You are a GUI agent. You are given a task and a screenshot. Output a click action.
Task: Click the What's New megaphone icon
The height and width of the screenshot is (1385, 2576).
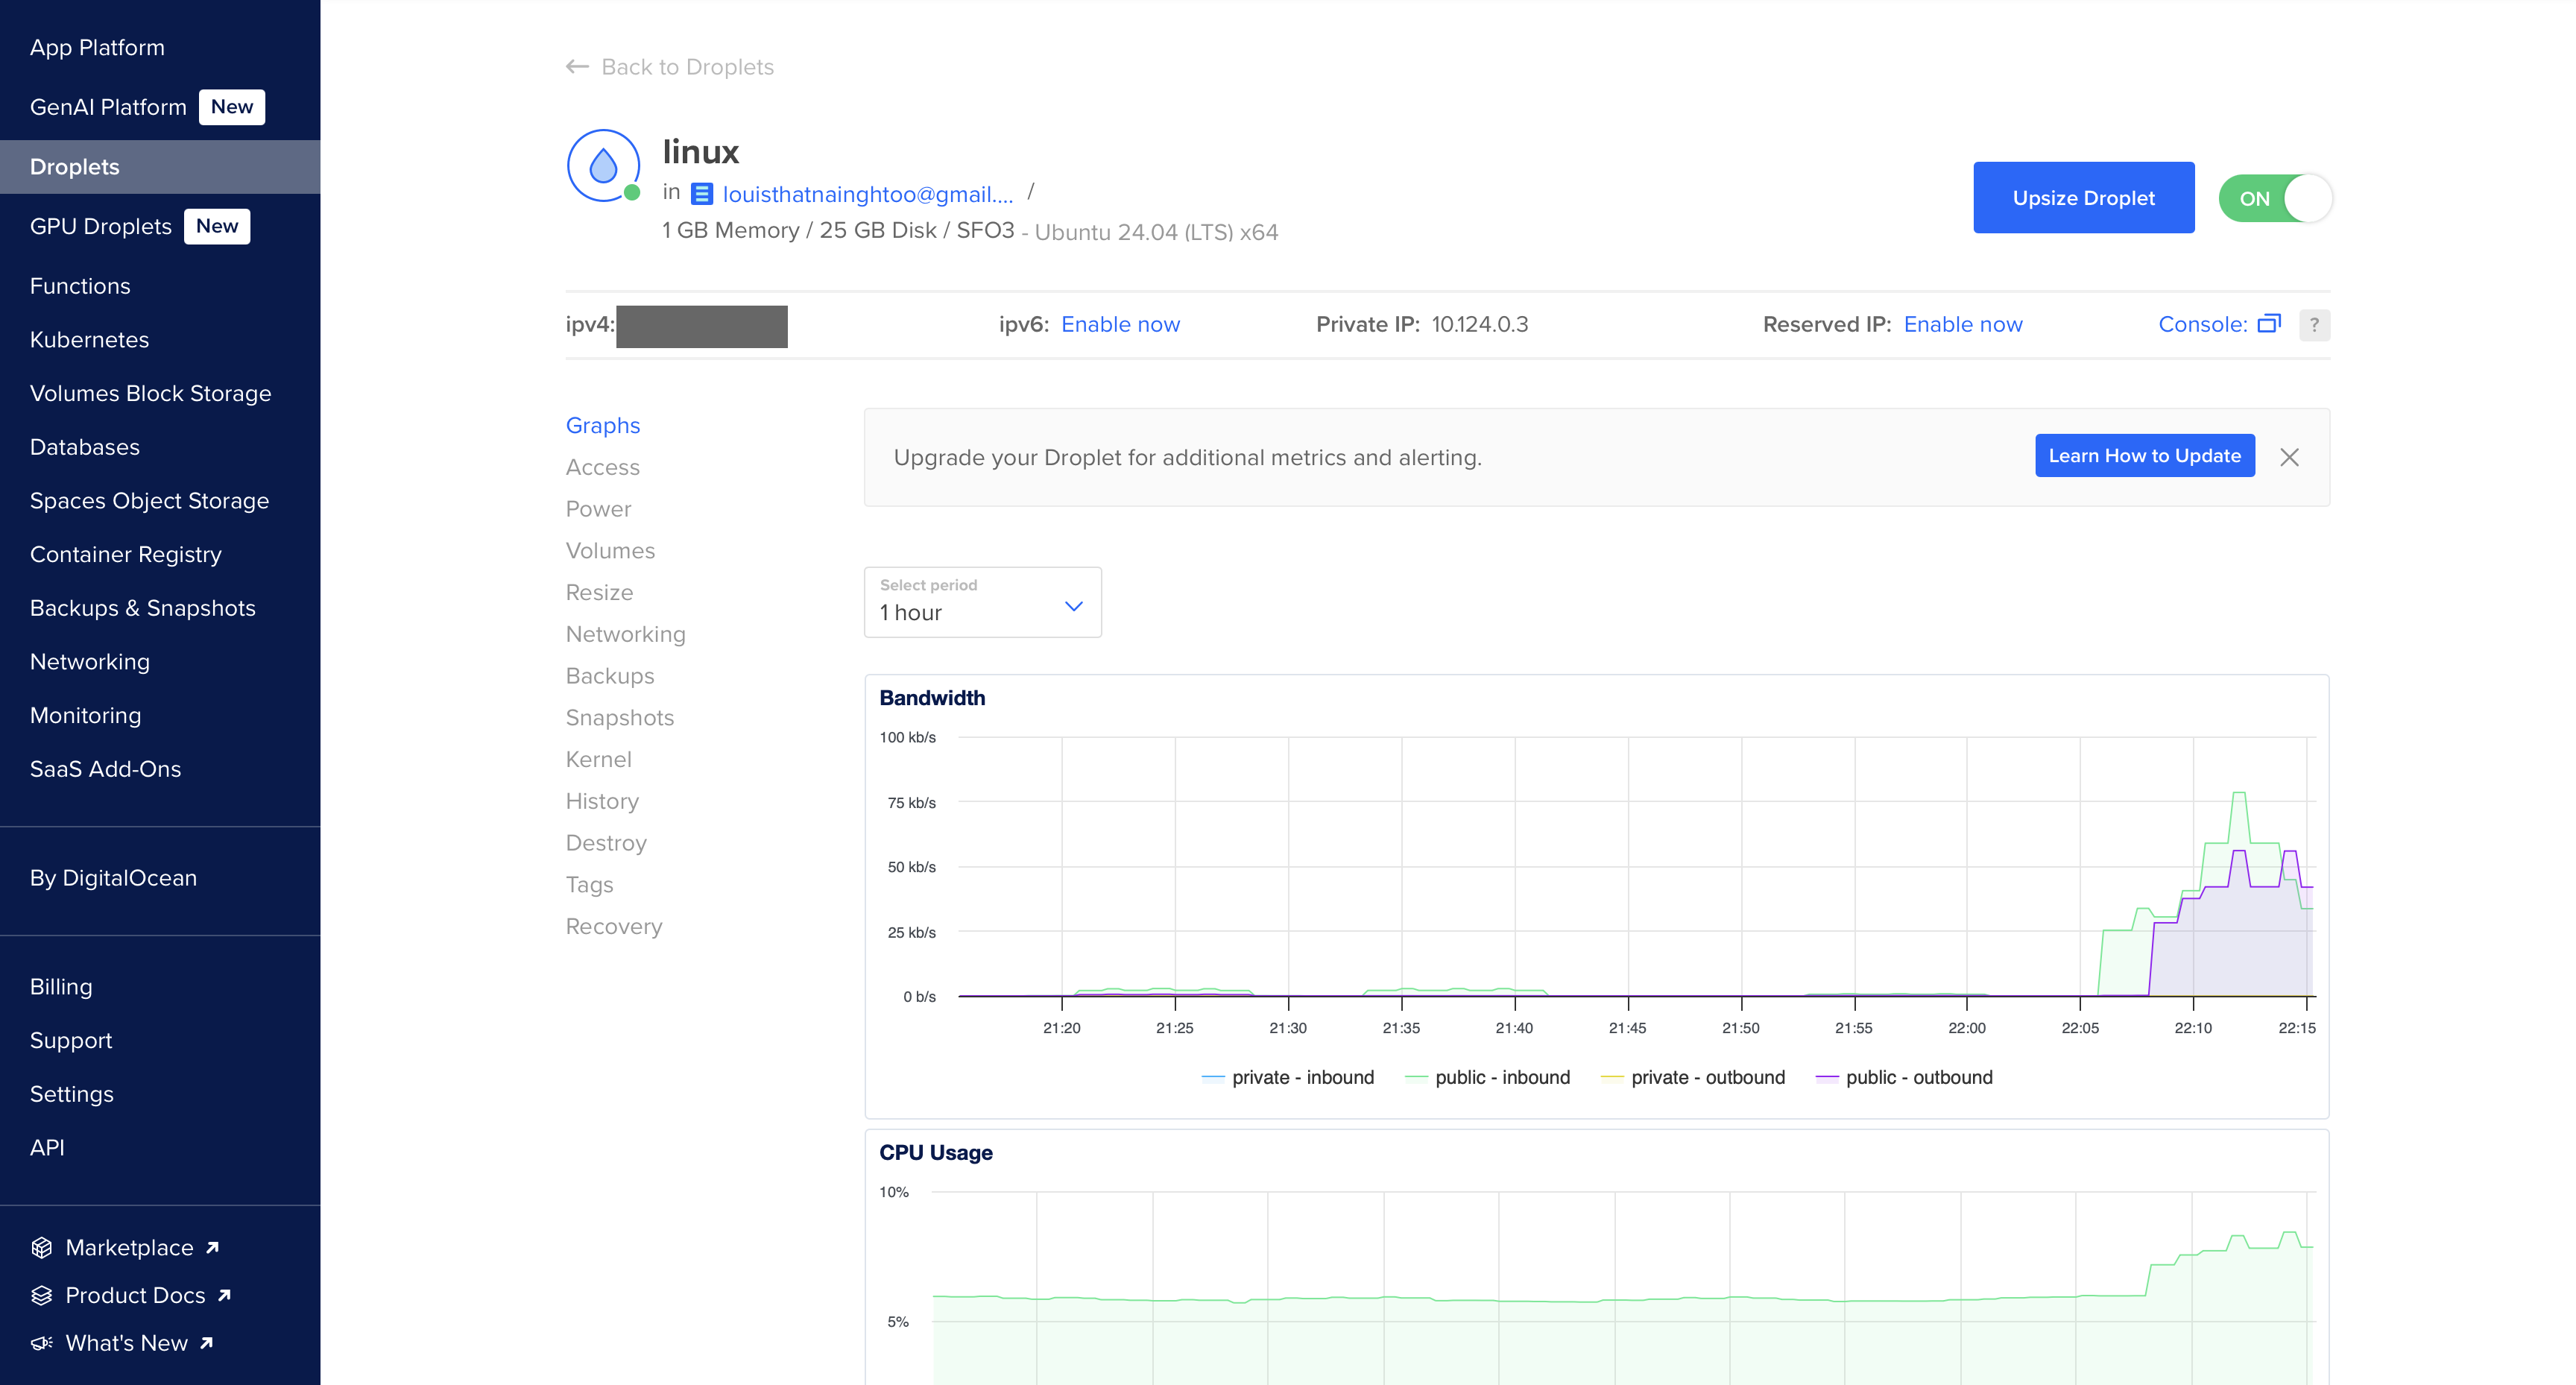click(42, 1343)
